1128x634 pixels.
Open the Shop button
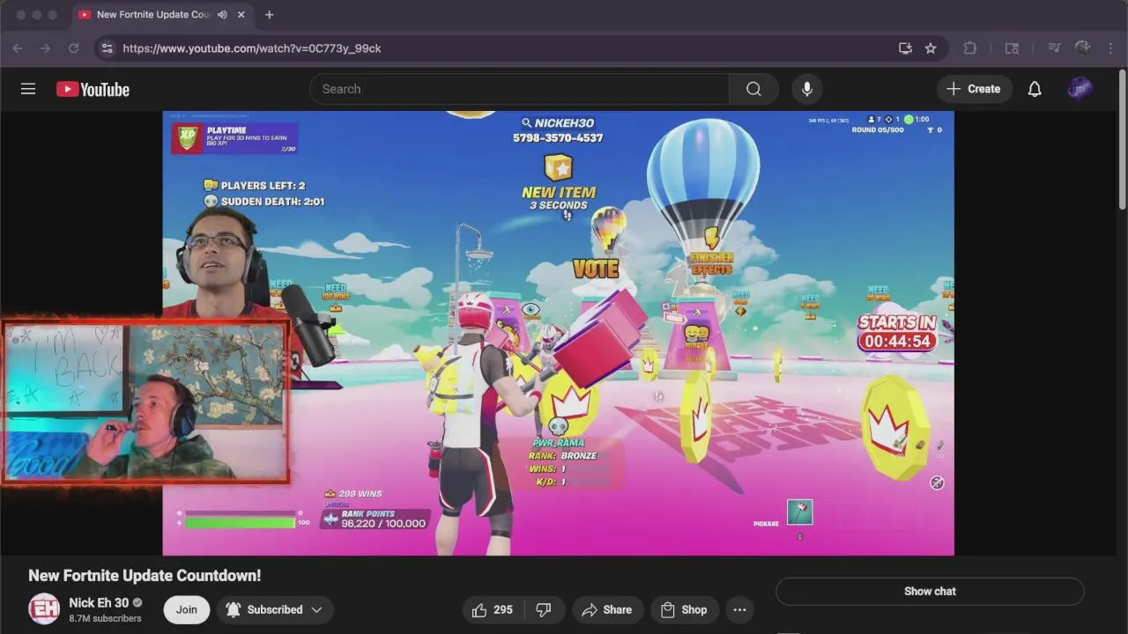click(684, 609)
